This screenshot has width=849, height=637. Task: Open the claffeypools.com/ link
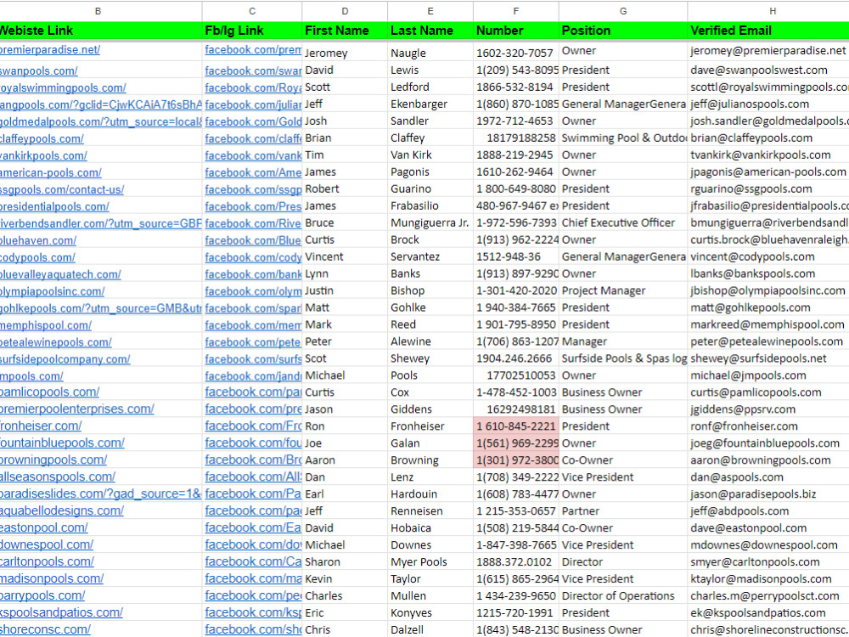point(42,138)
